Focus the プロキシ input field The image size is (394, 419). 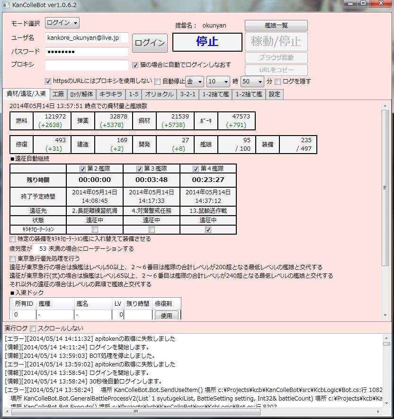point(87,64)
